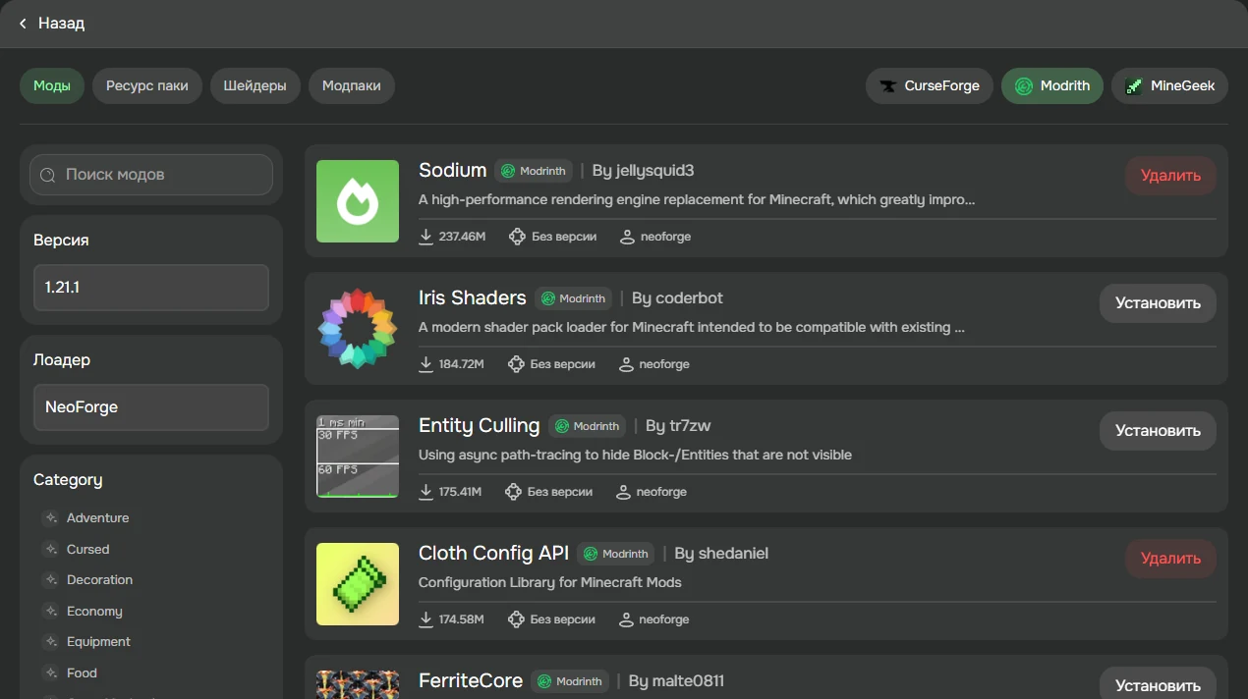The width and height of the screenshot is (1248, 699).
Task: Click the CurseForge anvil icon
Action: point(888,86)
